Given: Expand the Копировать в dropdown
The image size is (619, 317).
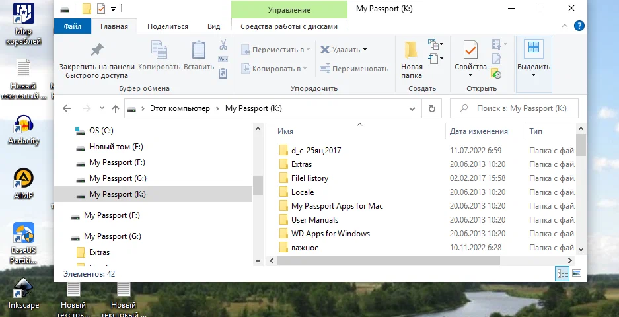Looking at the screenshot, I should click(305, 69).
